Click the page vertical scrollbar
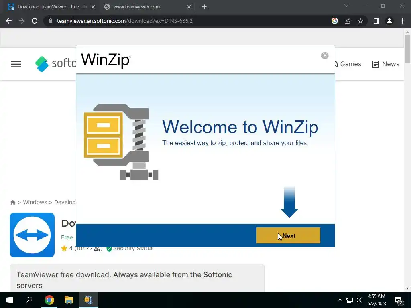Viewport: 411px width, 308px height. (x=407, y=49)
